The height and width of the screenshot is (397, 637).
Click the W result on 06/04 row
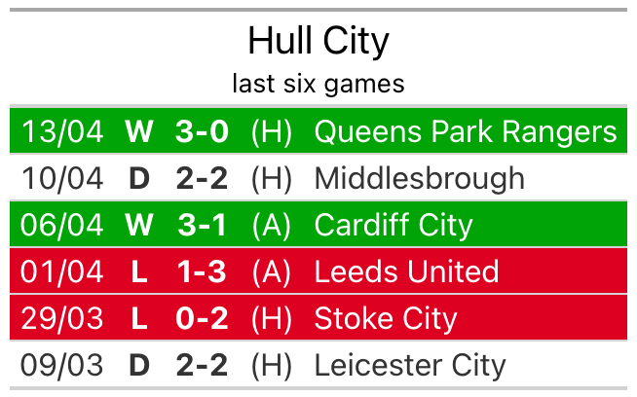point(139,225)
